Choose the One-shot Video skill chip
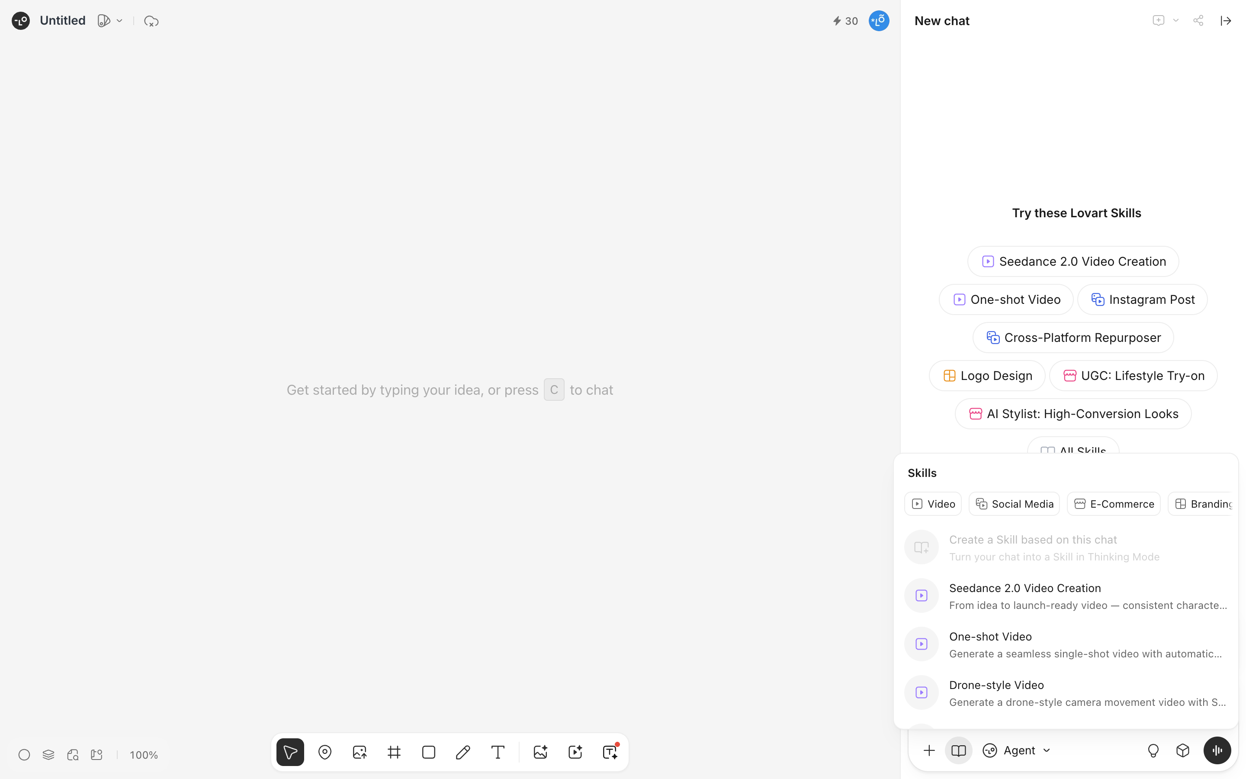The image size is (1246, 779). point(1006,299)
